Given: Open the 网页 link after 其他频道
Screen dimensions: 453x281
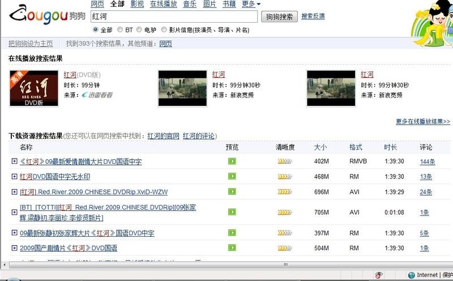Looking at the screenshot, I should pyautogui.click(x=165, y=44).
